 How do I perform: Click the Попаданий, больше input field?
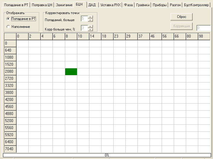coord(84,19)
